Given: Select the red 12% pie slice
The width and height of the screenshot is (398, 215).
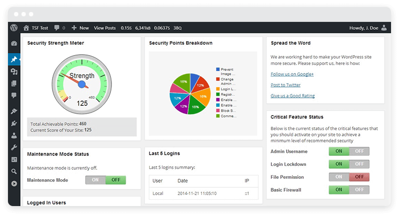Looking at the screenshot, I should 201,84.
